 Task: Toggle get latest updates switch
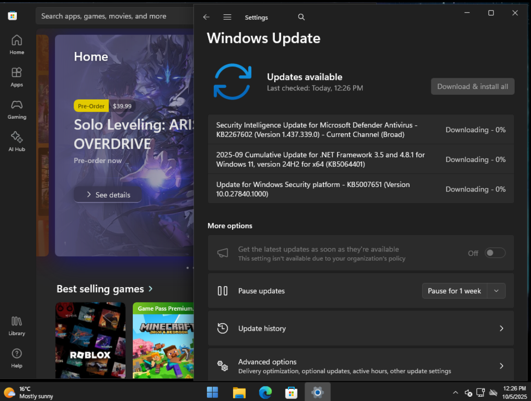click(x=495, y=253)
